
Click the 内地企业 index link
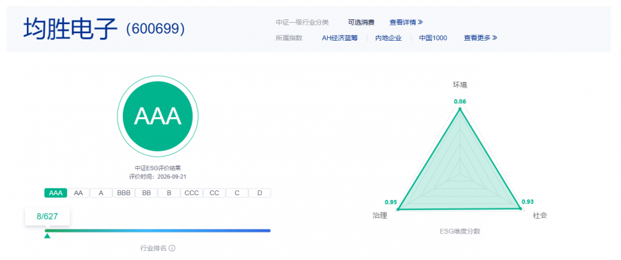(388, 38)
